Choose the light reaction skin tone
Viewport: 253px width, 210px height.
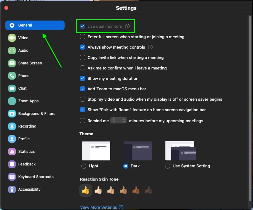(x=98, y=190)
